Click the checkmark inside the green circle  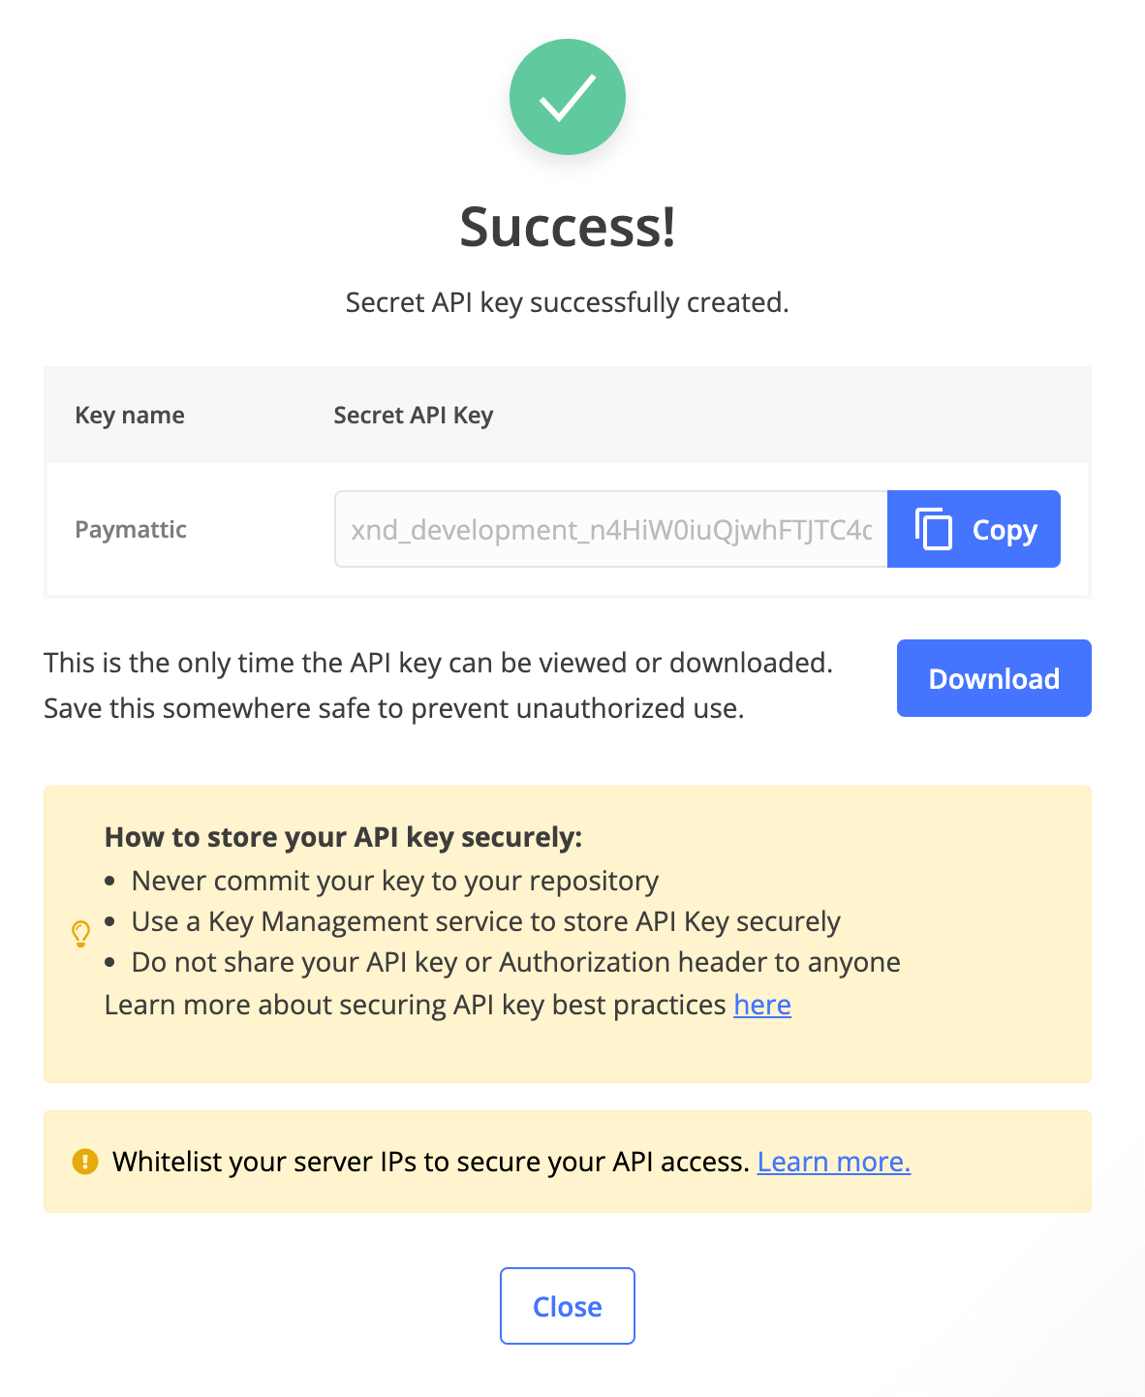(x=568, y=97)
